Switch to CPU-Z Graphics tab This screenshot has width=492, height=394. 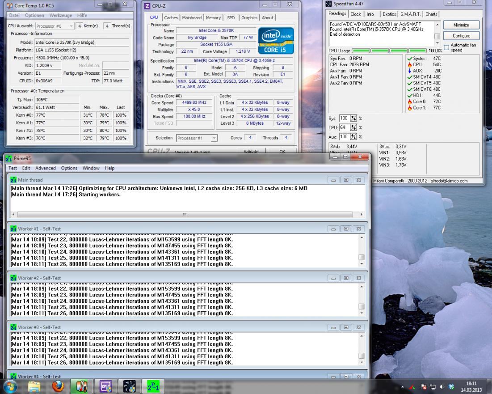(249, 18)
